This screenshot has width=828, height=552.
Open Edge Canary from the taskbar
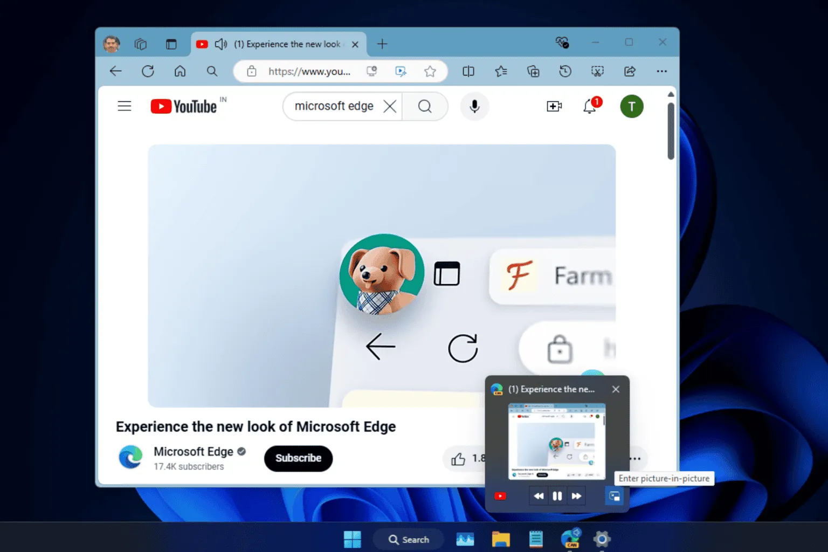click(571, 539)
